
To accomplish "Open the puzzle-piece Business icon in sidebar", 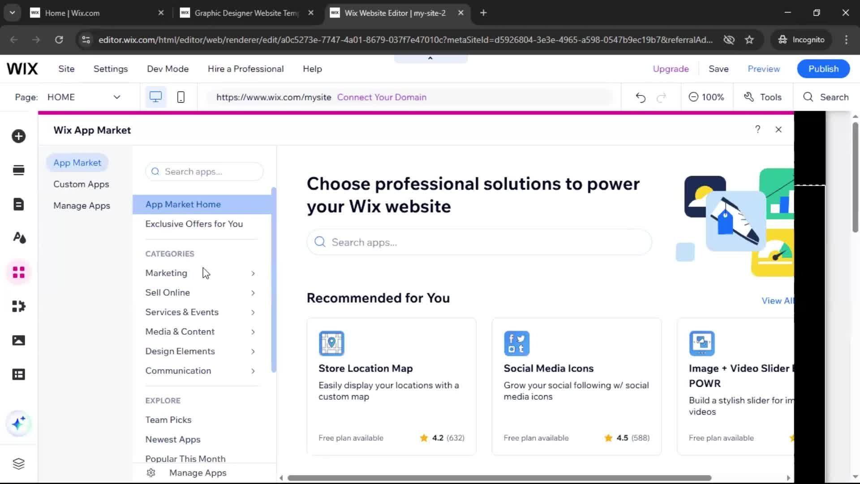I will point(19,307).
